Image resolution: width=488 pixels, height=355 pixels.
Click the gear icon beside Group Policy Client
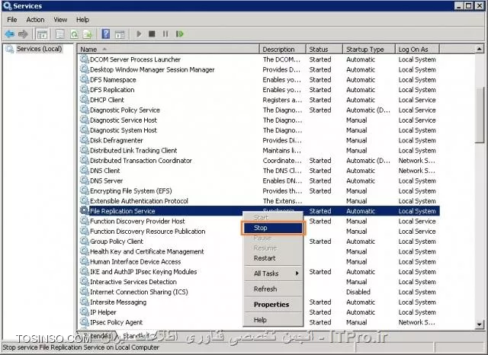click(84, 241)
